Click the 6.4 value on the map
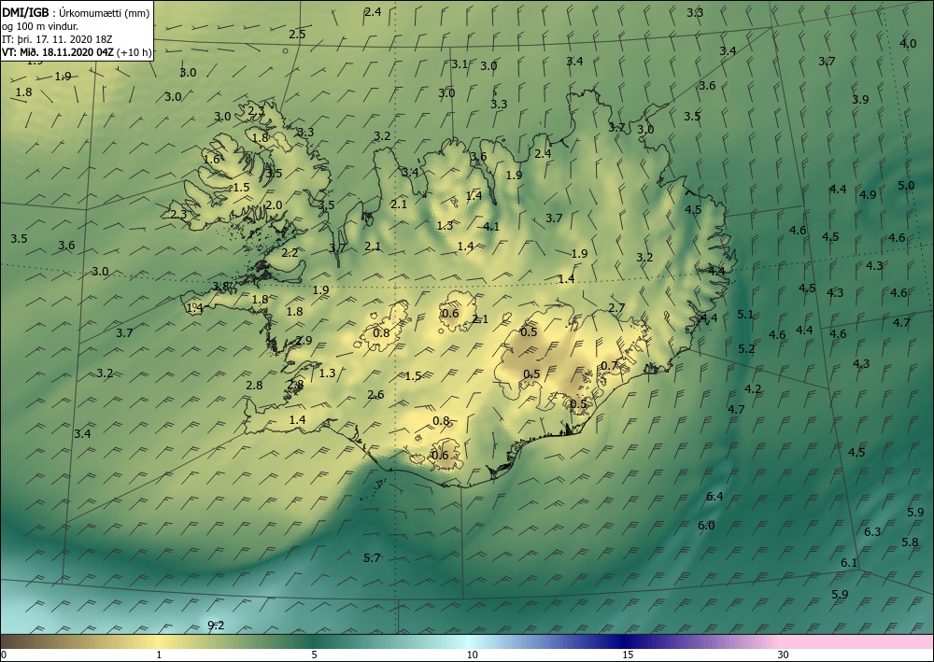The width and height of the screenshot is (934, 662). (715, 497)
